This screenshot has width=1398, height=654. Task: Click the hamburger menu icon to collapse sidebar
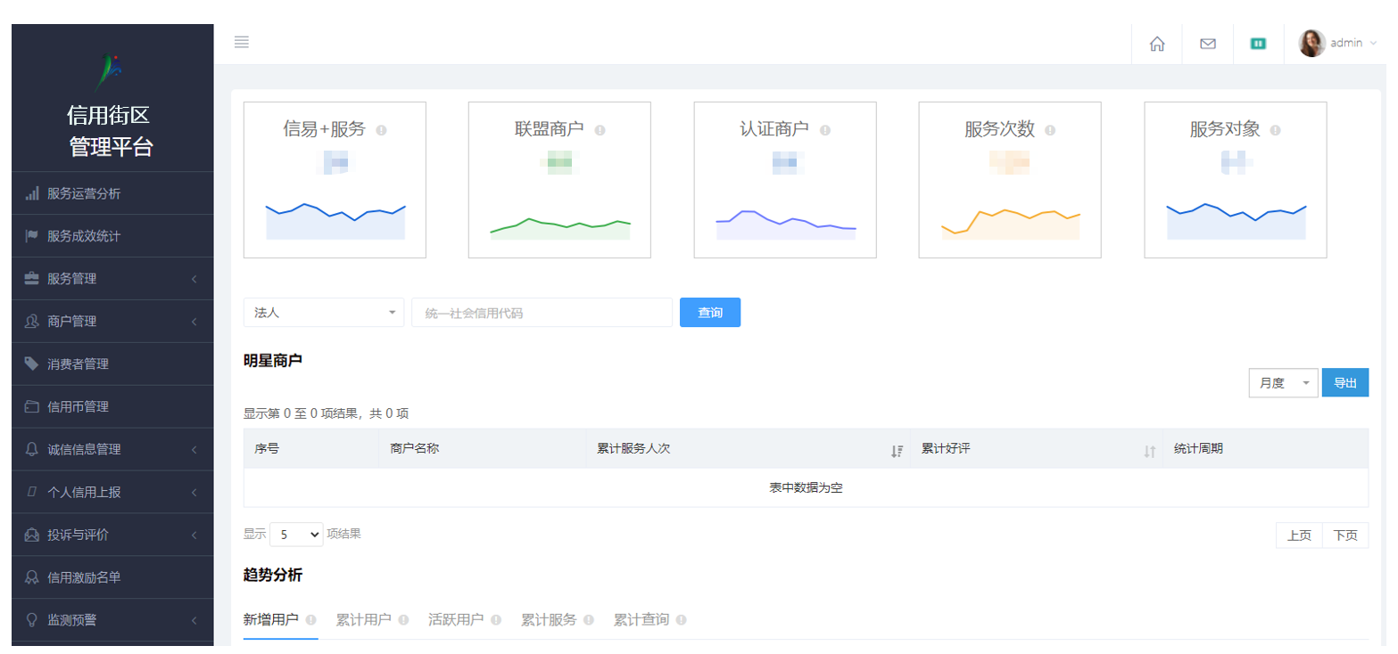(241, 43)
